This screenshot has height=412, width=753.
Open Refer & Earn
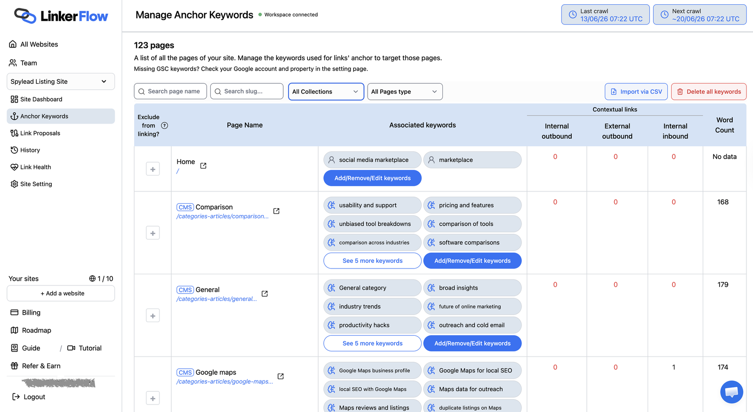point(35,366)
